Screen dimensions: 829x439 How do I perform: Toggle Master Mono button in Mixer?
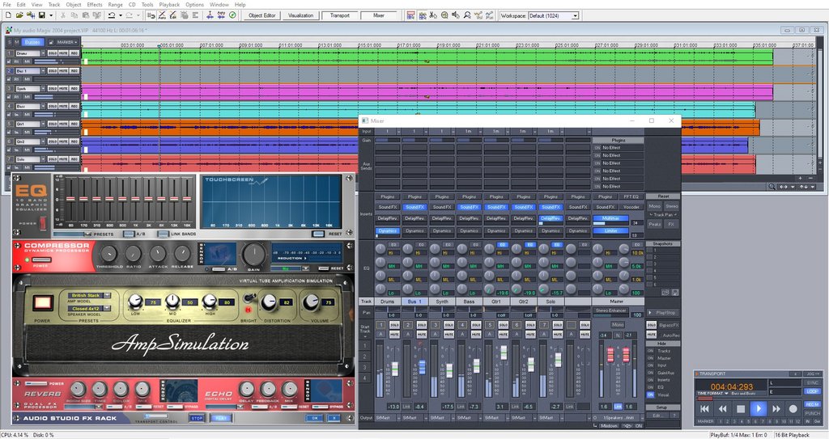(618, 324)
